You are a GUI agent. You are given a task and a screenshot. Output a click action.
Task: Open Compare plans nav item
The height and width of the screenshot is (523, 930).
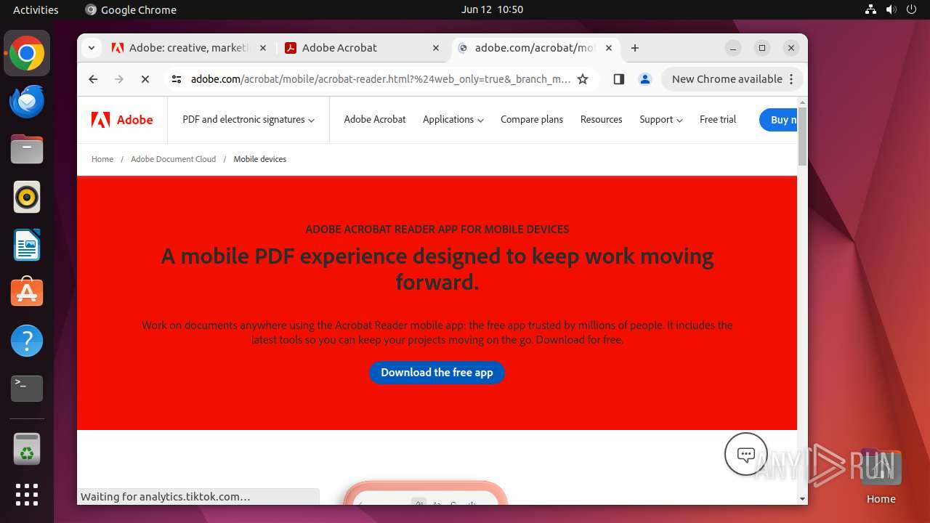point(532,120)
